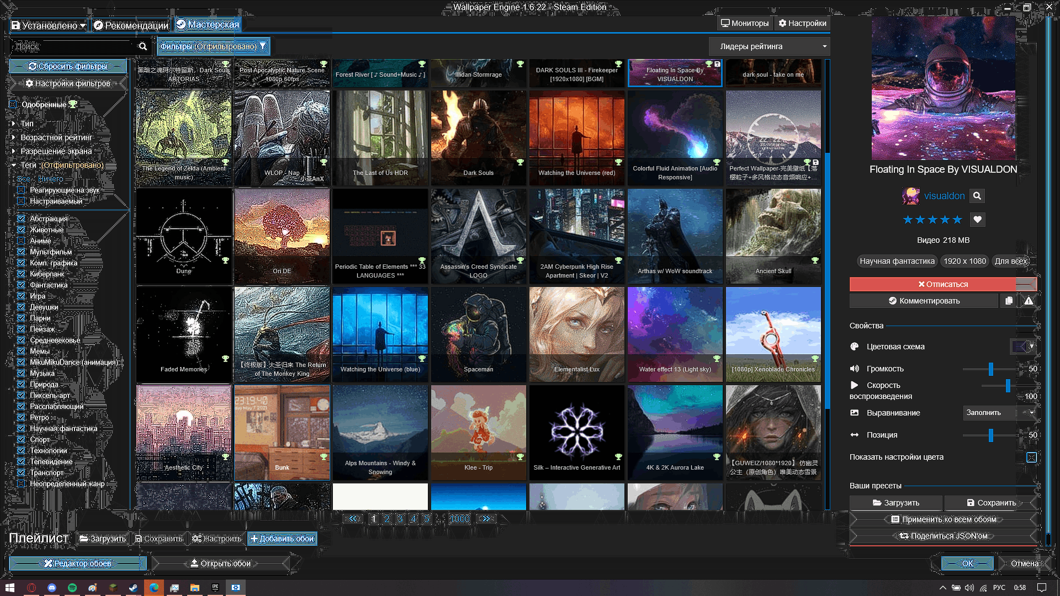1060x596 pixels.
Task: Click Сбросить фильтры button
Action: tap(68, 66)
